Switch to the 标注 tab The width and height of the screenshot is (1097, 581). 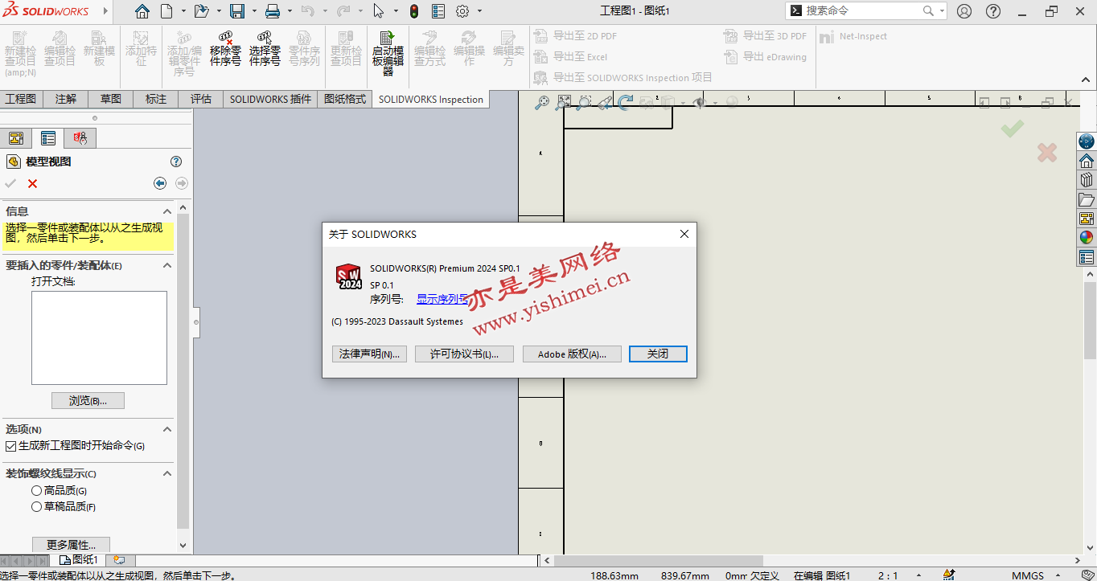tap(156, 99)
